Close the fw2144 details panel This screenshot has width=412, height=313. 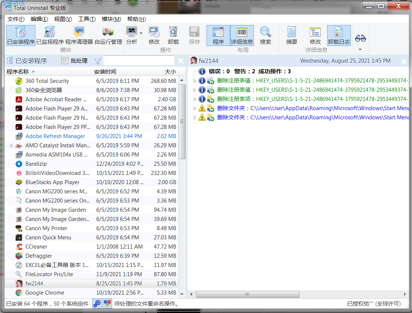click(x=404, y=61)
